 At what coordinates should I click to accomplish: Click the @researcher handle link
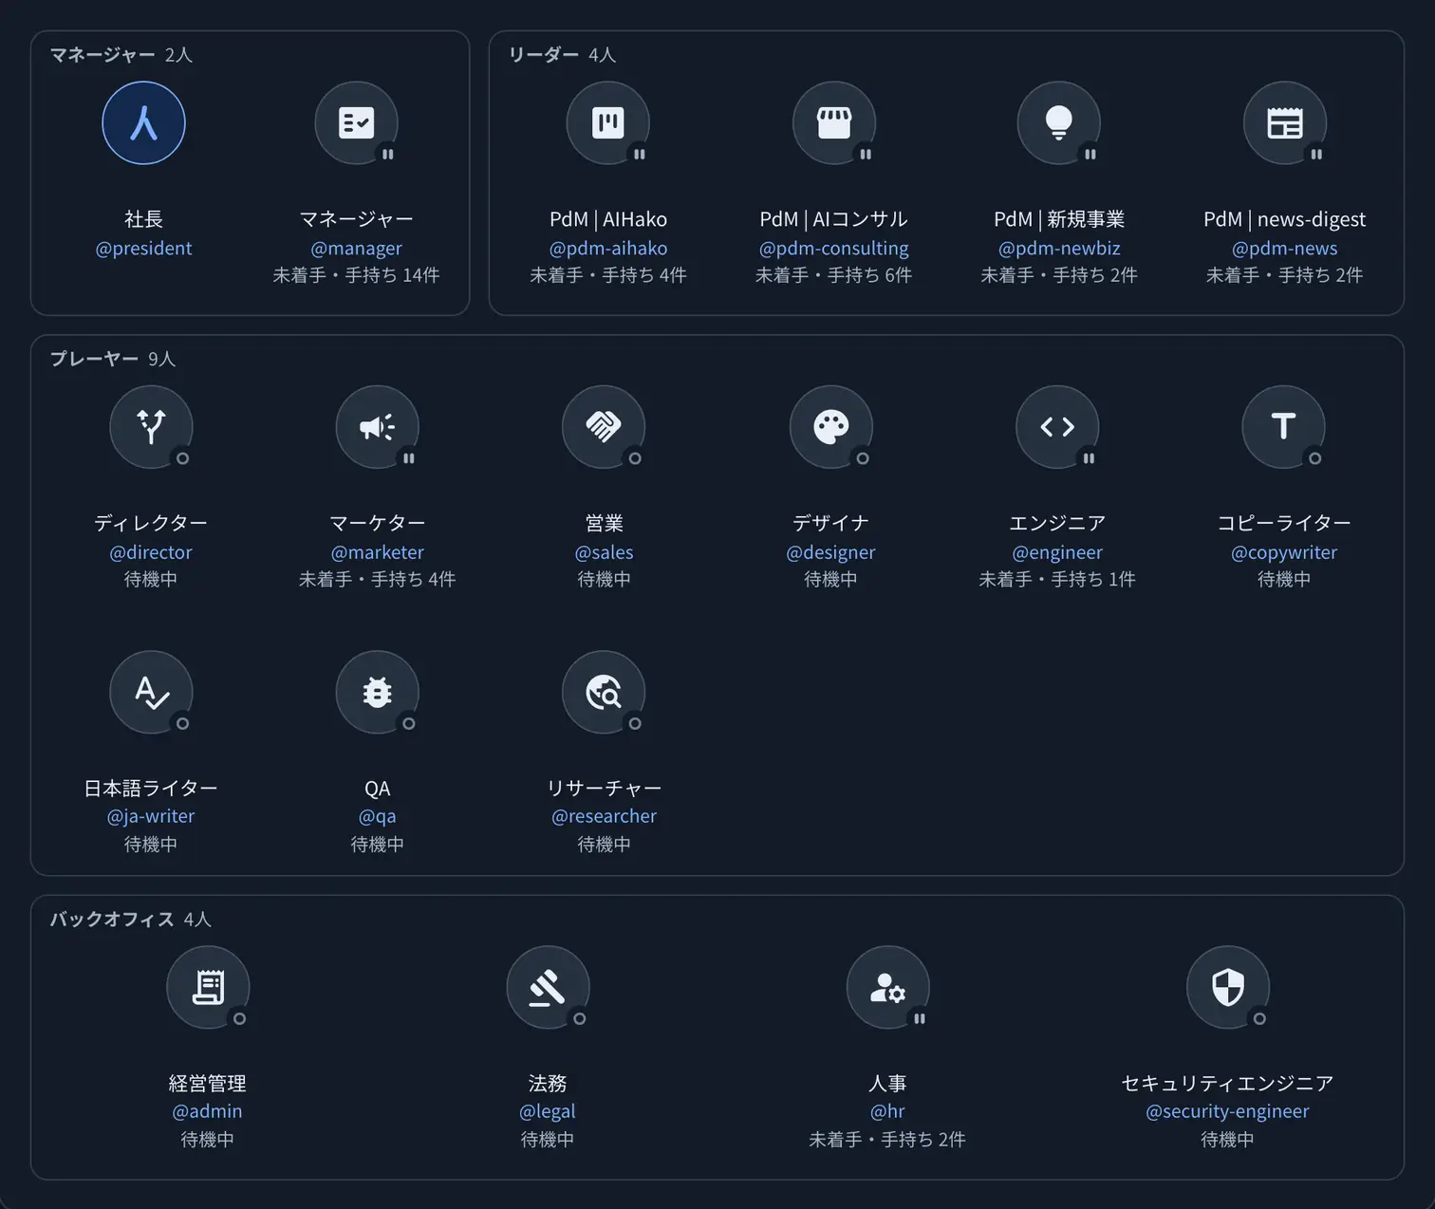coord(604,815)
